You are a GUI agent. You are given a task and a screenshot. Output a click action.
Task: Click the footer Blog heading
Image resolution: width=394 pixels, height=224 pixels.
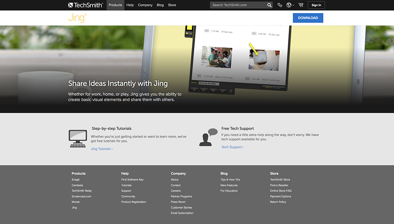(x=224, y=174)
